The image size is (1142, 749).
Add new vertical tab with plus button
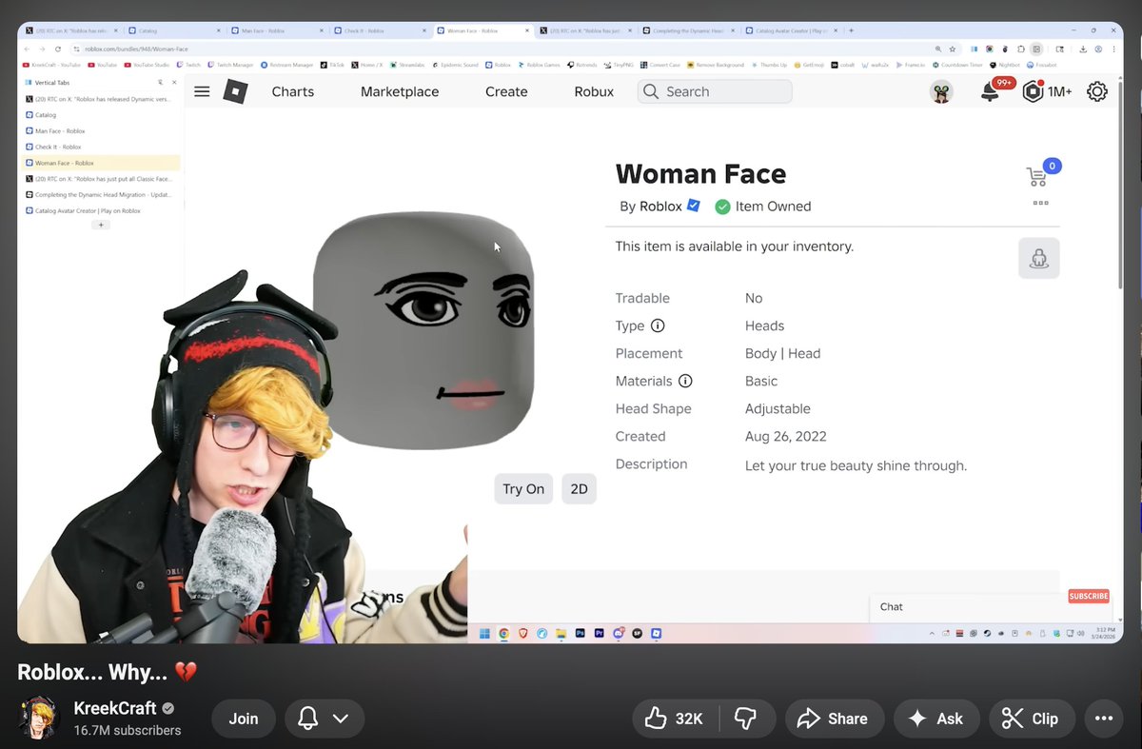tap(102, 225)
